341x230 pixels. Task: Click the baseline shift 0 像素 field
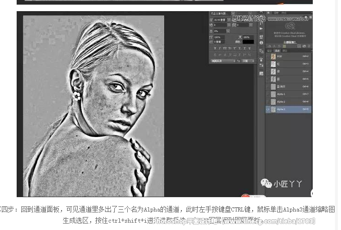pyautogui.click(x=219, y=42)
